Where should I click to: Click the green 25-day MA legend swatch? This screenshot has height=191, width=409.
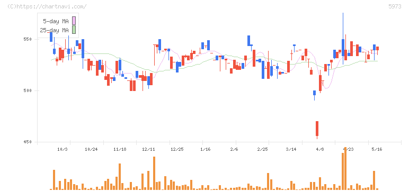(74, 30)
